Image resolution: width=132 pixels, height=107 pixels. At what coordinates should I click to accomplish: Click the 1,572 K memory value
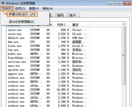(x=64, y=46)
